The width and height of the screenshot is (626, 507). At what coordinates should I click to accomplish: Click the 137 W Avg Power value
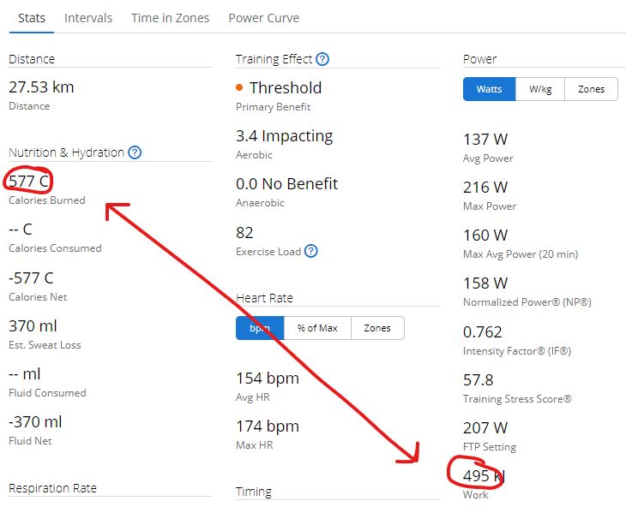pyautogui.click(x=485, y=140)
